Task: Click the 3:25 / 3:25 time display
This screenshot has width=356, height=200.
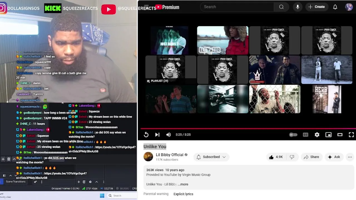Action: [x=183, y=135]
